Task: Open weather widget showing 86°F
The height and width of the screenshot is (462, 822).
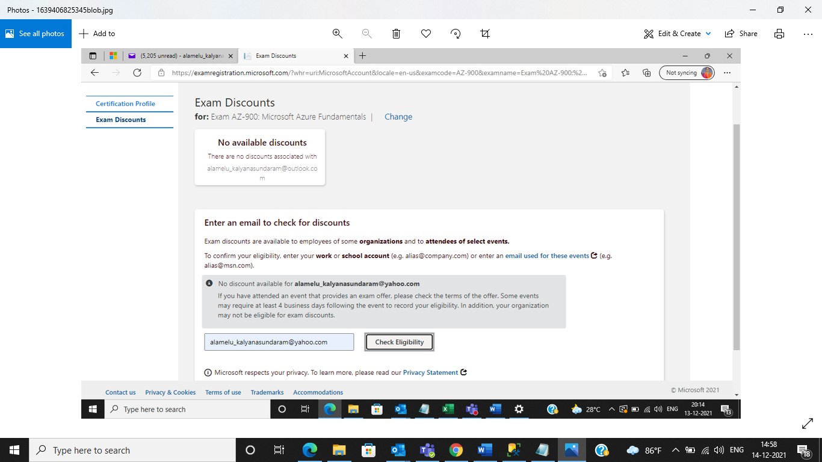Action: coord(644,450)
